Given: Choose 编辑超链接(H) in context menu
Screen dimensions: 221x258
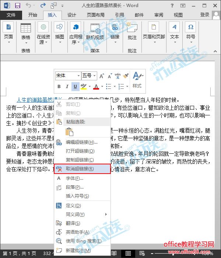Looking at the screenshot, I should 82,142.
